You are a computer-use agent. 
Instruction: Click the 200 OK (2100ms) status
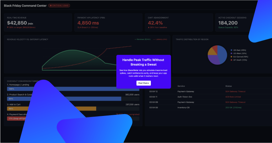233,108
